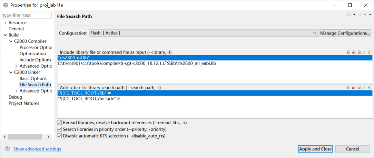Click Add icon in search path list

pyautogui.click(x=349, y=88)
